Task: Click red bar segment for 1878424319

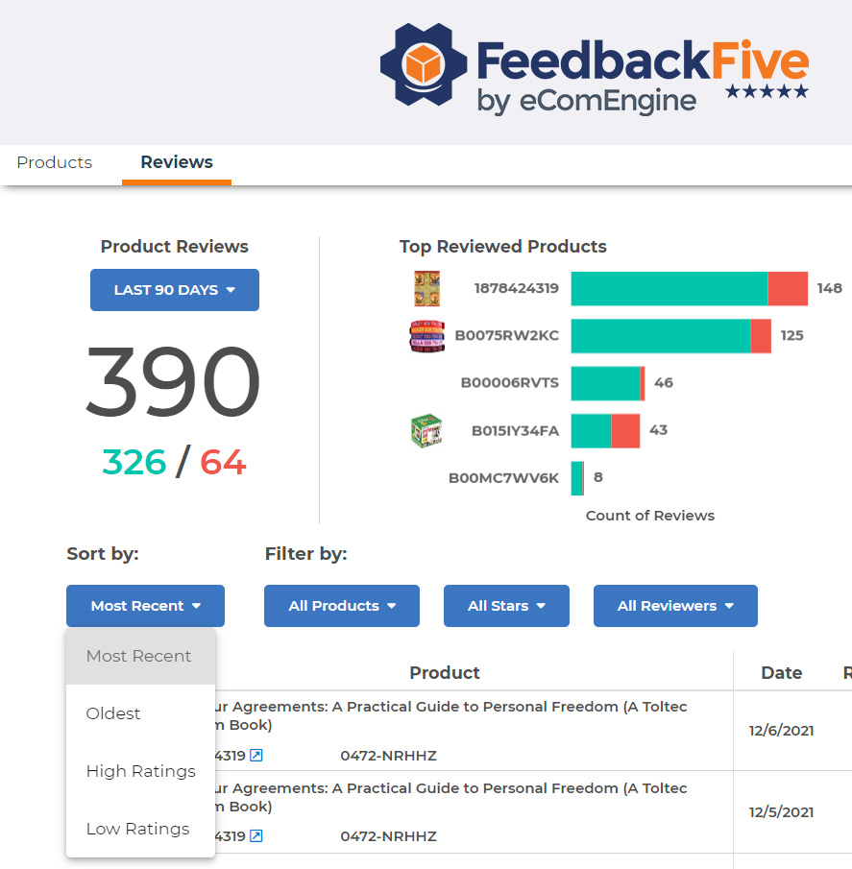Action: [x=788, y=288]
